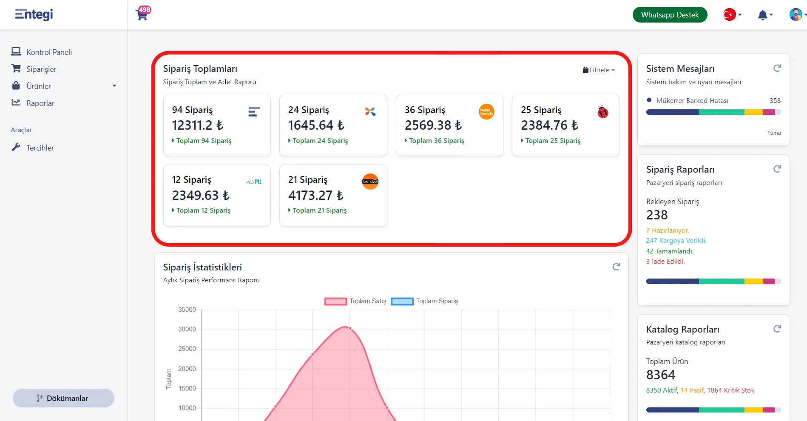Open the Toplam 24 Sipariş link
The width and height of the screenshot is (807, 421).
[x=318, y=141]
